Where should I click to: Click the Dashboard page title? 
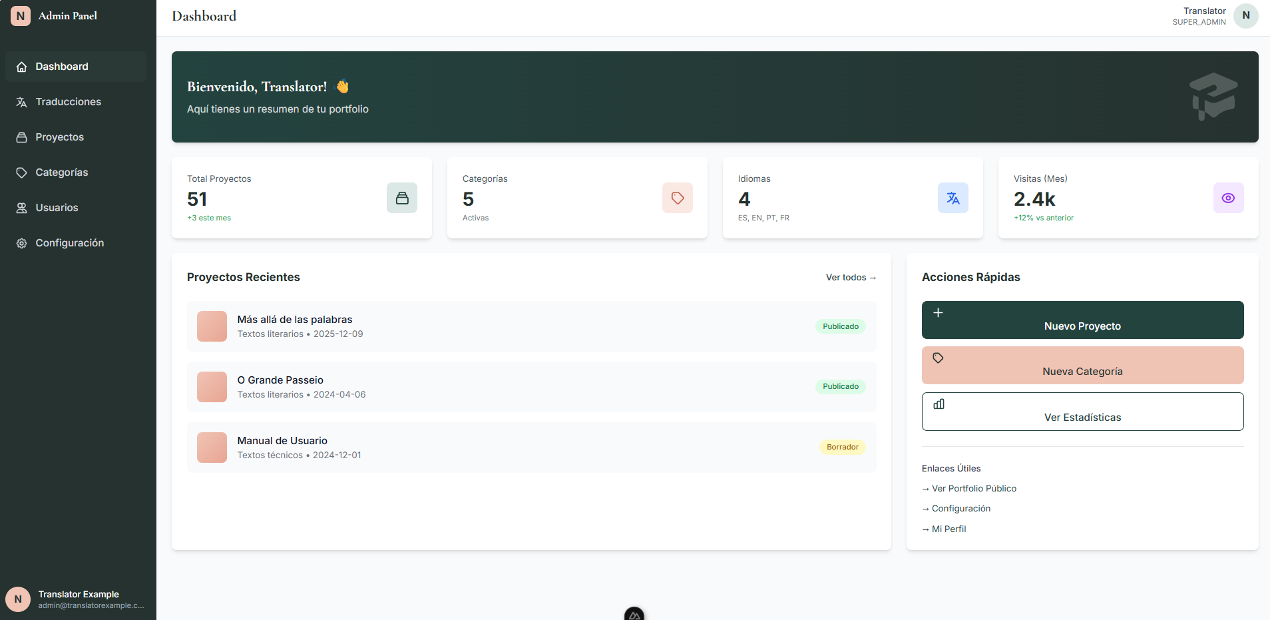click(204, 16)
